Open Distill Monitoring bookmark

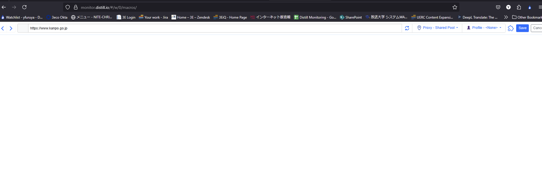(315, 17)
